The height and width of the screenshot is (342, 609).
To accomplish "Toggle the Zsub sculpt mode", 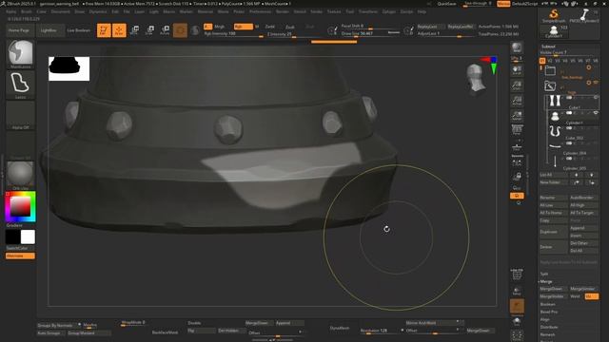I will 289,27.
